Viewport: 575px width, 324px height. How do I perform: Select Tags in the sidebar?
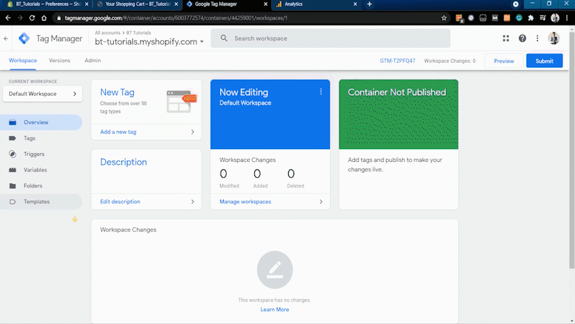(x=41, y=138)
